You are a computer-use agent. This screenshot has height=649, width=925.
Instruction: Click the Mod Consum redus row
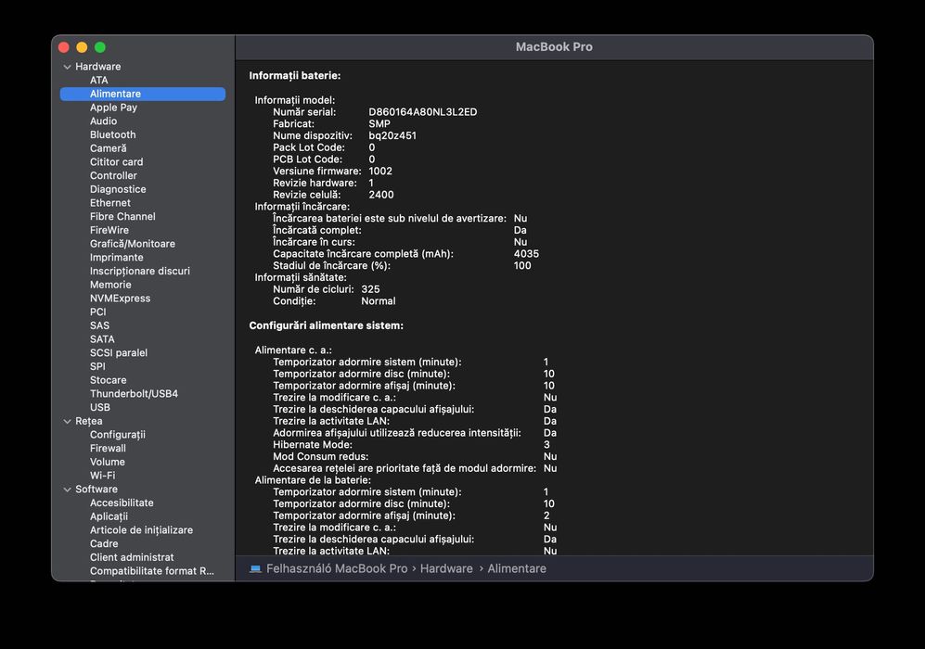414,457
